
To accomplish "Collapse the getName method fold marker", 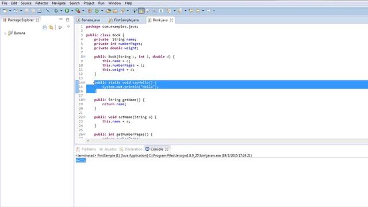I will point(84,99).
